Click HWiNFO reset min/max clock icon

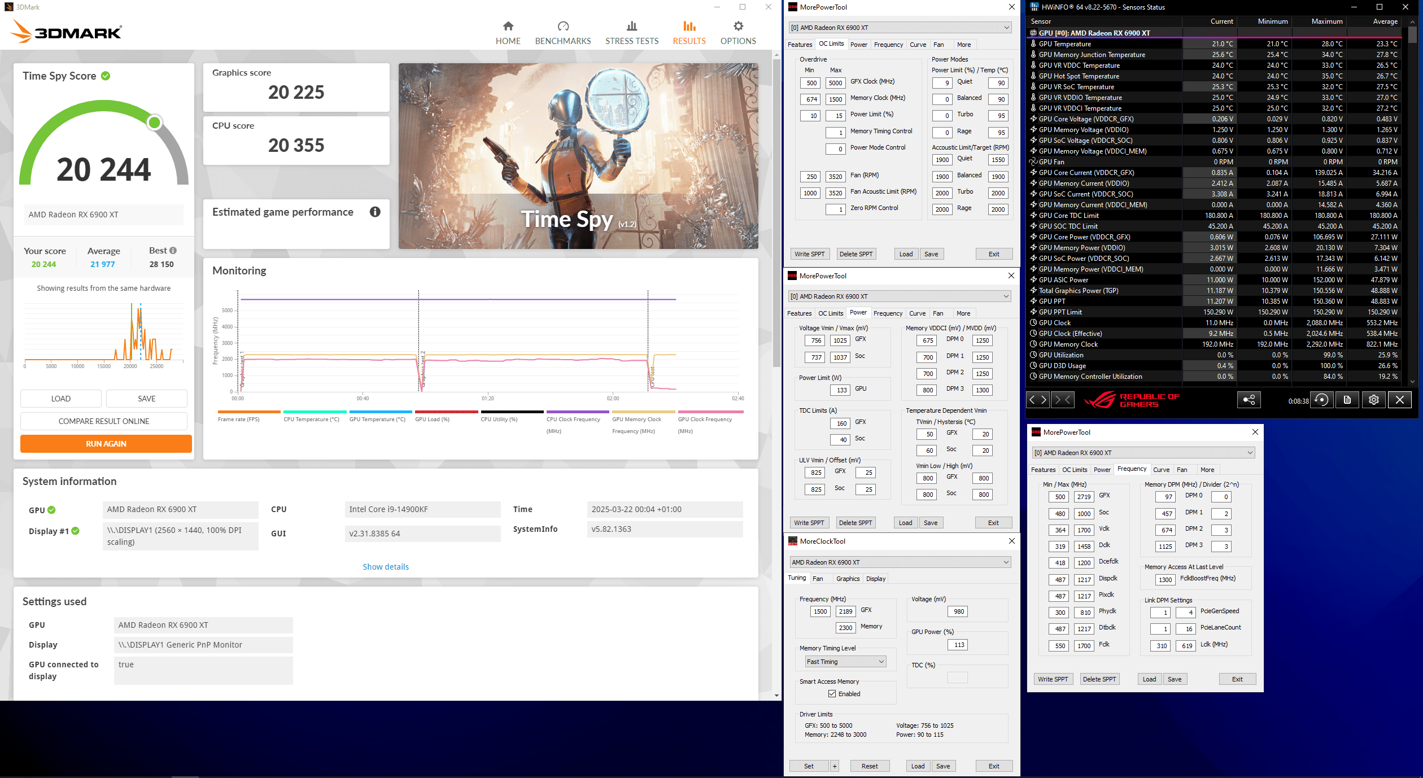pyautogui.click(x=1321, y=400)
